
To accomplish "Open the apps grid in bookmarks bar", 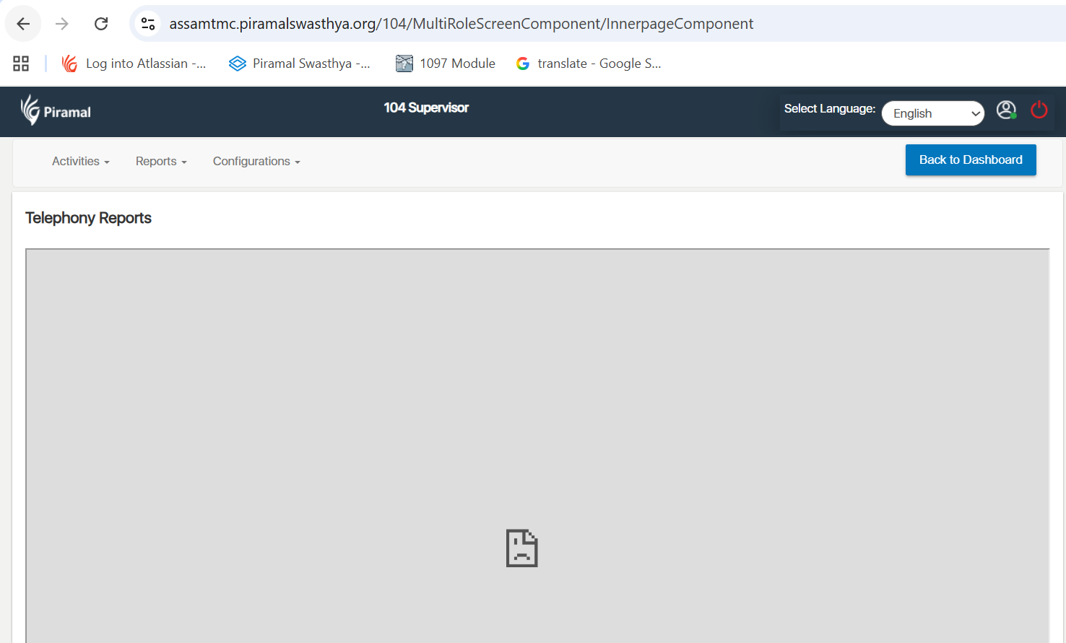I will (21, 64).
